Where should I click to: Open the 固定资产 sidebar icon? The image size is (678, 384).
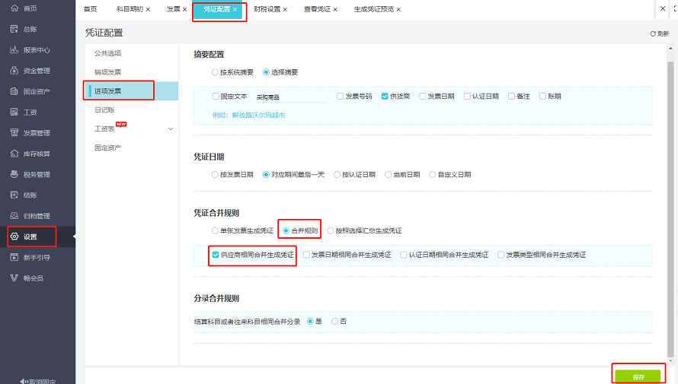pyautogui.click(x=14, y=91)
